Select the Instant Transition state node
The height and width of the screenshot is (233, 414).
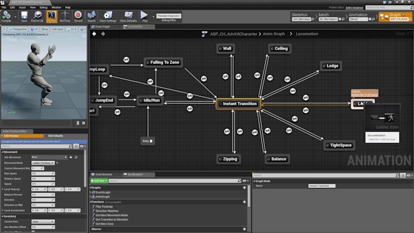coord(239,104)
